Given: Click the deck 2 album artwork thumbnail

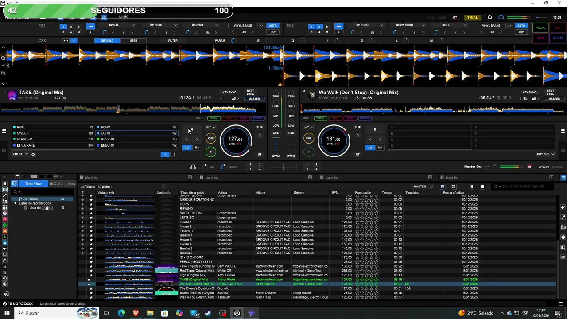Looking at the screenshot, I should [x=312, y=95].
